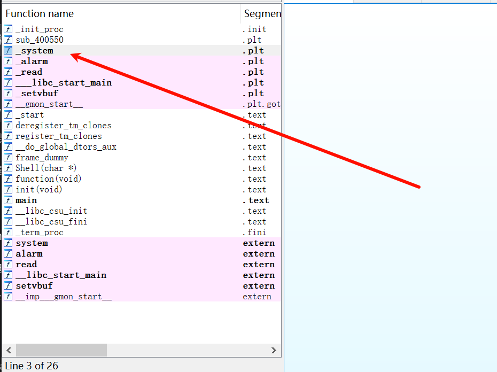Click the function icon beside frame_dummy
The height and width of the screenshot is (372, 497).
[x=8, y=158]
